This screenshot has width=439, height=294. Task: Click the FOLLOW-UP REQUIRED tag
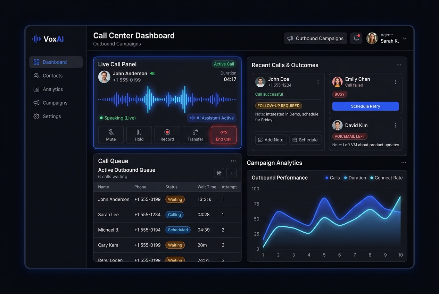279,106
